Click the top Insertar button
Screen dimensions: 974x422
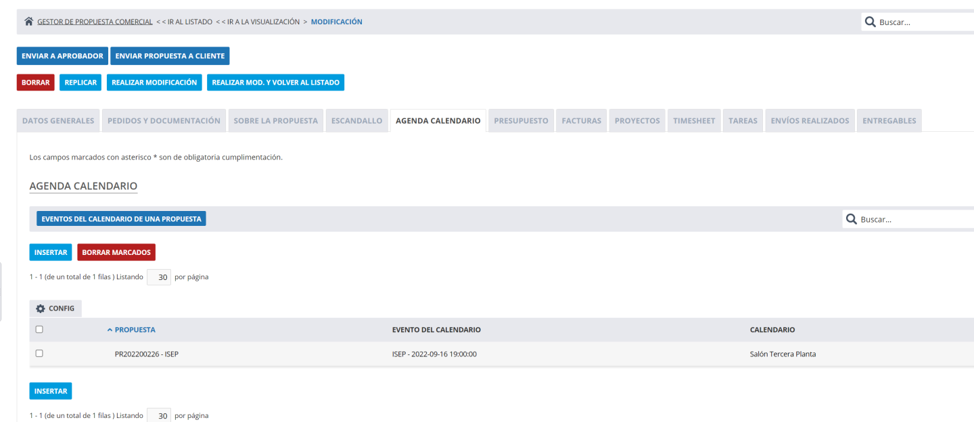[51, 252]
